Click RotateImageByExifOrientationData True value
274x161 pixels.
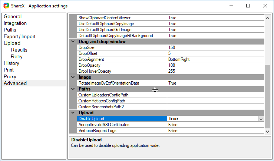(x=216, y=83)
